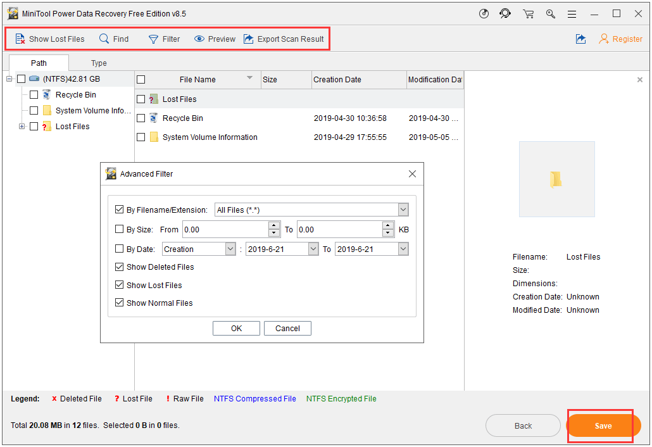Click the Register user icon
The height and width of the screenshot is (447, 652).
(x=604, y=39)
